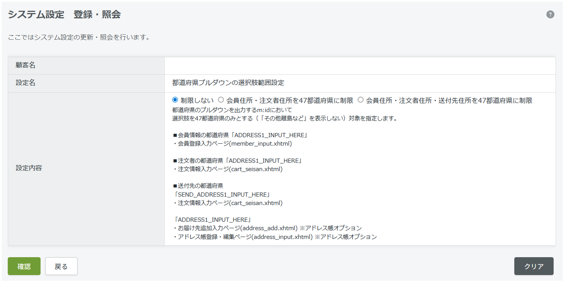The height and width of the screenshot is (282, 564).
Task: Click the ■会員情報の都道府県 line
Action: point(237,135)
